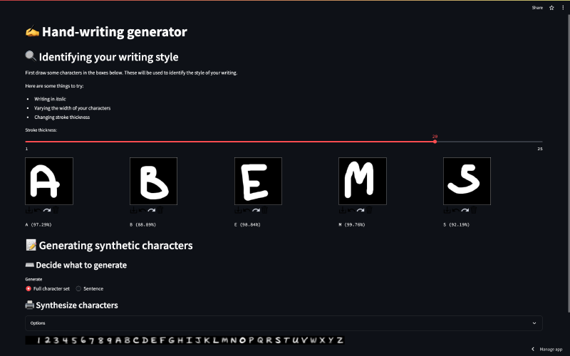The height and width of the screenshot is (356, 570).
Task: Star this app with the favorite icon
Action: tap(551, 7)
